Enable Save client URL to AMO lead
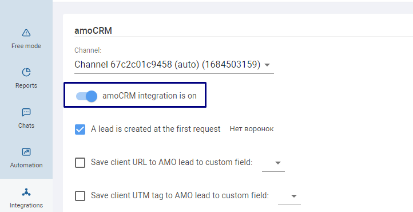This screenshot has width=413, height=212. (x=80, y=163)
